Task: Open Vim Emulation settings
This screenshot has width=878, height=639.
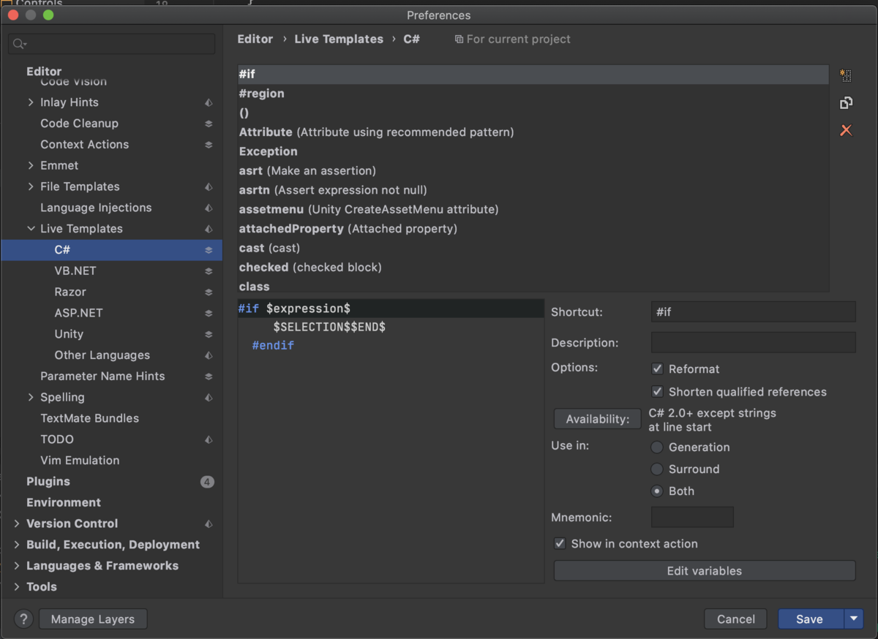Action: click(80, 461)
